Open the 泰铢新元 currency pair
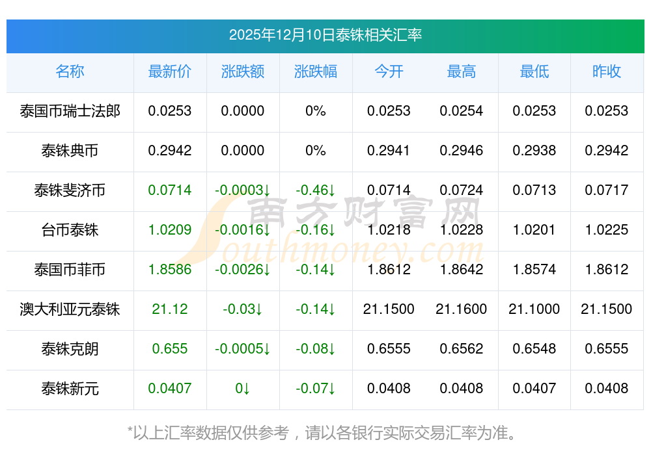Screen dimensions: 651x453 (x=70, y=389)
